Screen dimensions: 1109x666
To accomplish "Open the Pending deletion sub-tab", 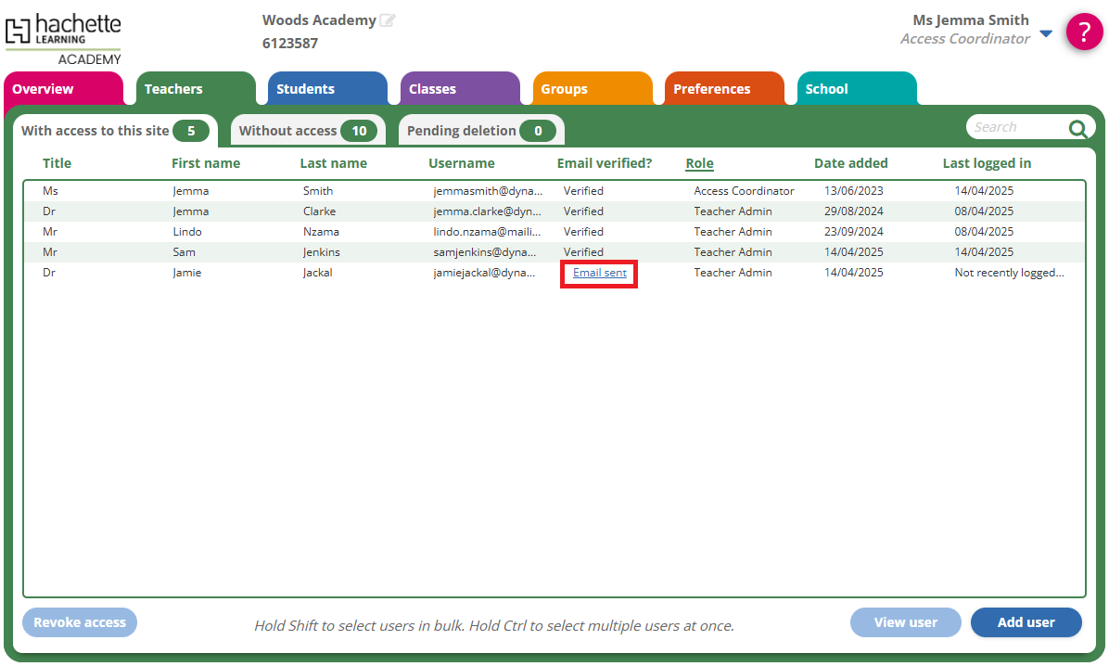I will pos(480,131).
